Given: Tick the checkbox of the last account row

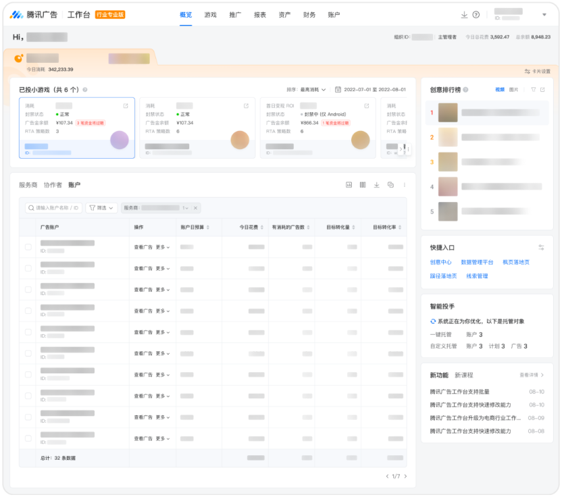Looking at the screenshot, I should (x=28, y=438).
